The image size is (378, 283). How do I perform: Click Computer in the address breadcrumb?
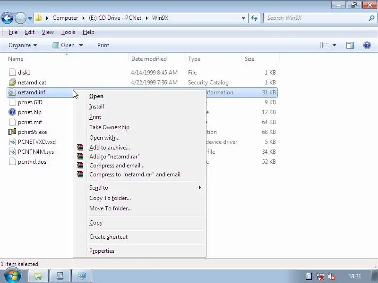(65, 18)
